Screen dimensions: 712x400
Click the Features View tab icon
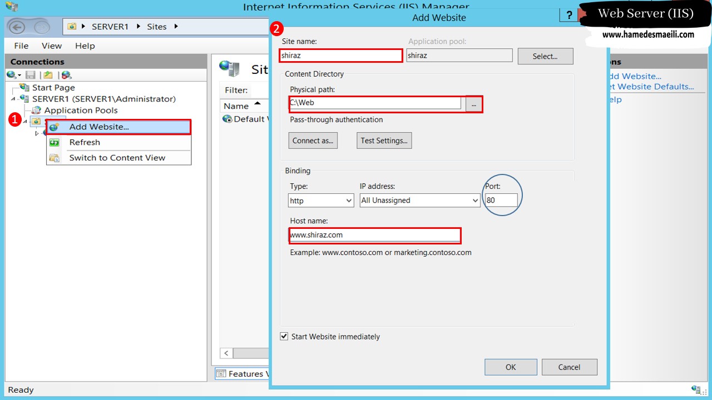click(221, 374)
